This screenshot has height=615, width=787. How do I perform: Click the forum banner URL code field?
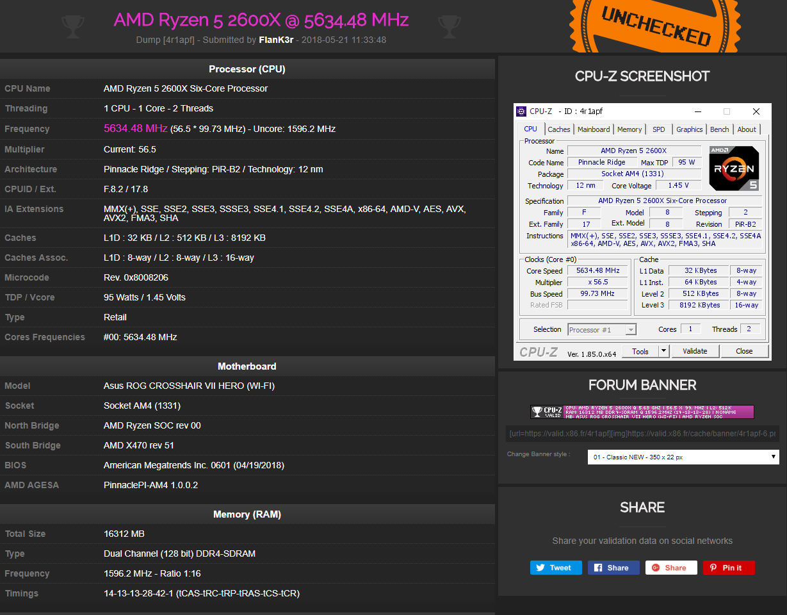pos(642,434)
